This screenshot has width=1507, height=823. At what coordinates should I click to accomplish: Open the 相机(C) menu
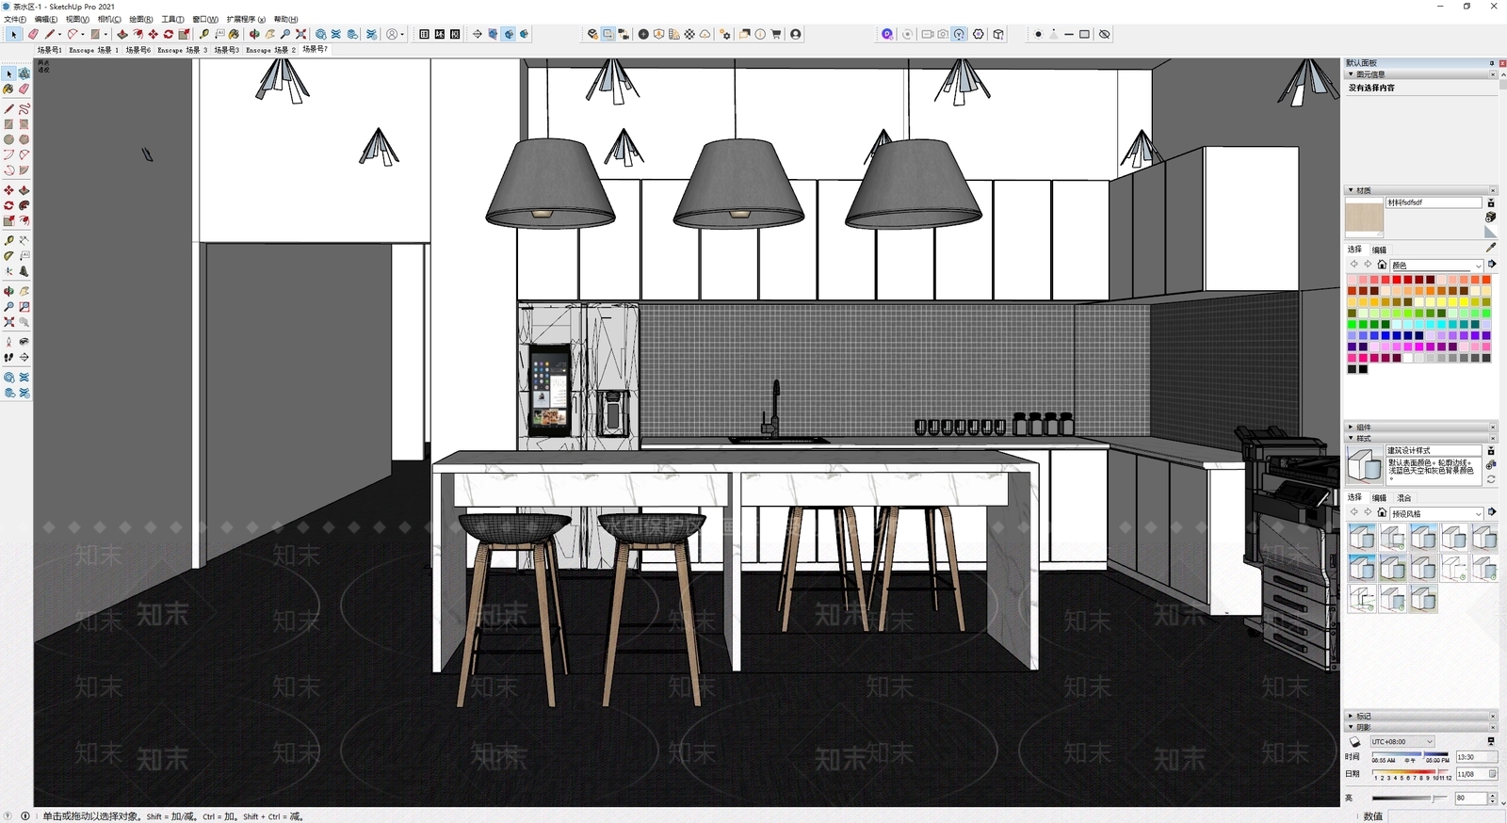[x=109, y=19]
